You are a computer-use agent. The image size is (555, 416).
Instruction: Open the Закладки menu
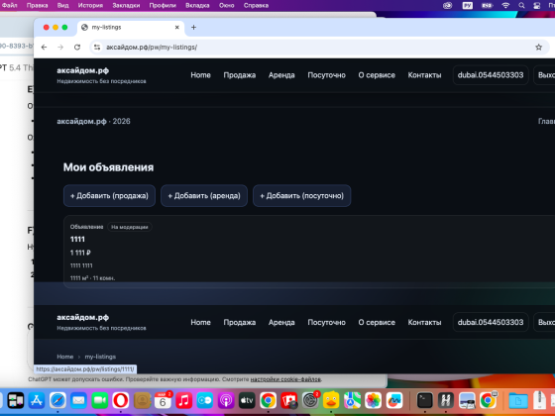(x=126, y=5)
